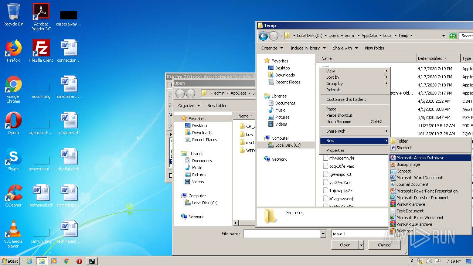The height and width of the screenshot is (266, 473).
Task: Click Internet Explorer taskbar icon
Action: [29, 261]
